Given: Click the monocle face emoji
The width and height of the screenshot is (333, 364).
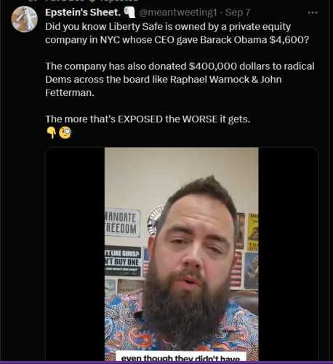Looking at the screenshot, I should (x=65, y=132).
